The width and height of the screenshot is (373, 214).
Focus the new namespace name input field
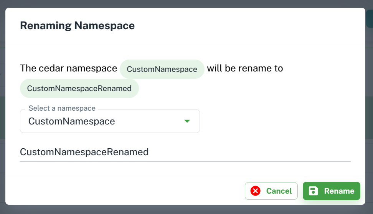(x=185, y=152)
